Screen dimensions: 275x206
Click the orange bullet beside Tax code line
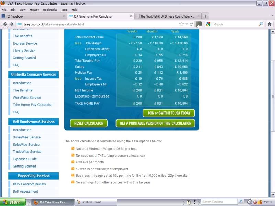73,155
